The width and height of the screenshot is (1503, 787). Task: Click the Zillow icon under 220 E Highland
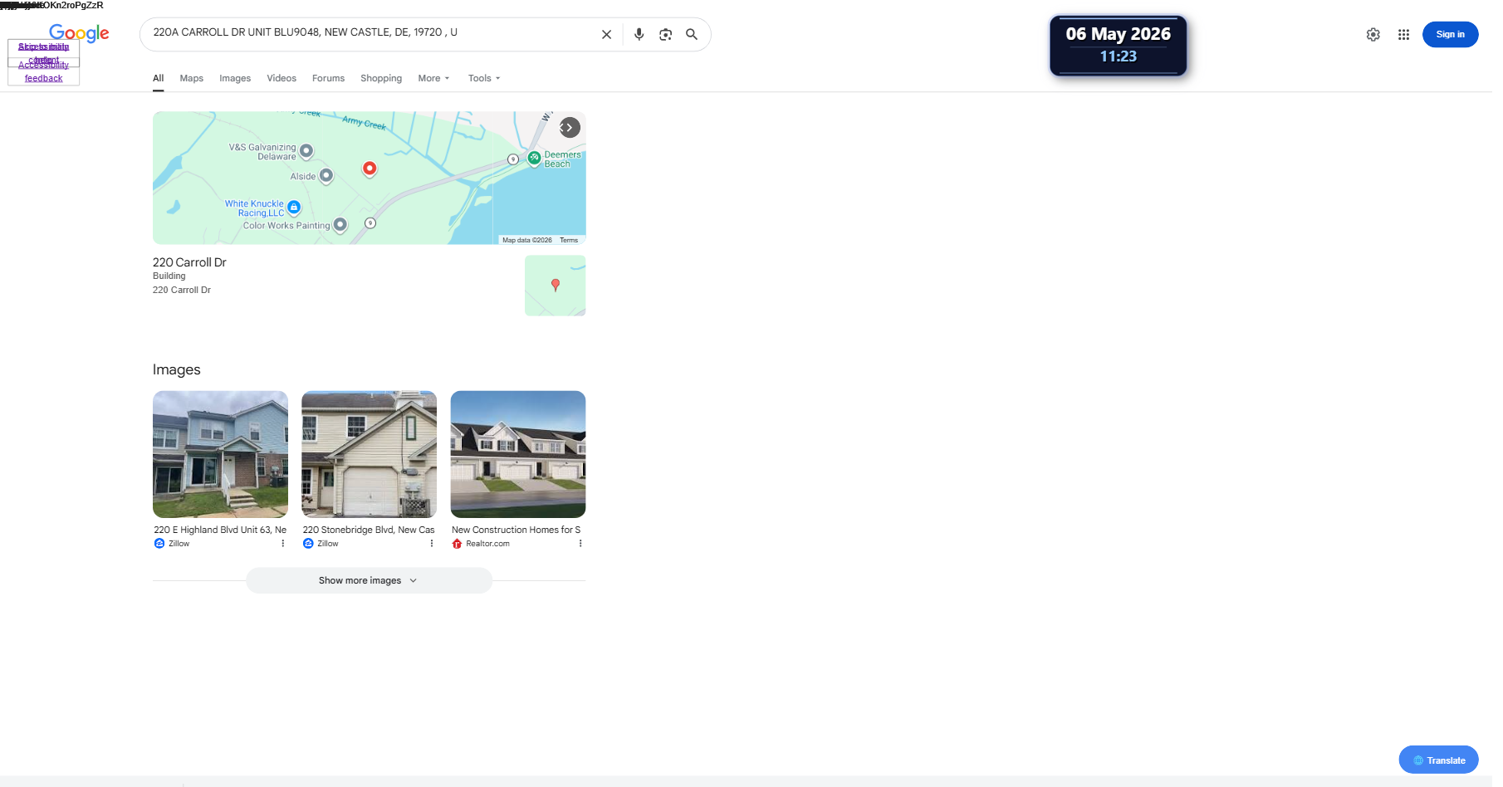(159, 544)
